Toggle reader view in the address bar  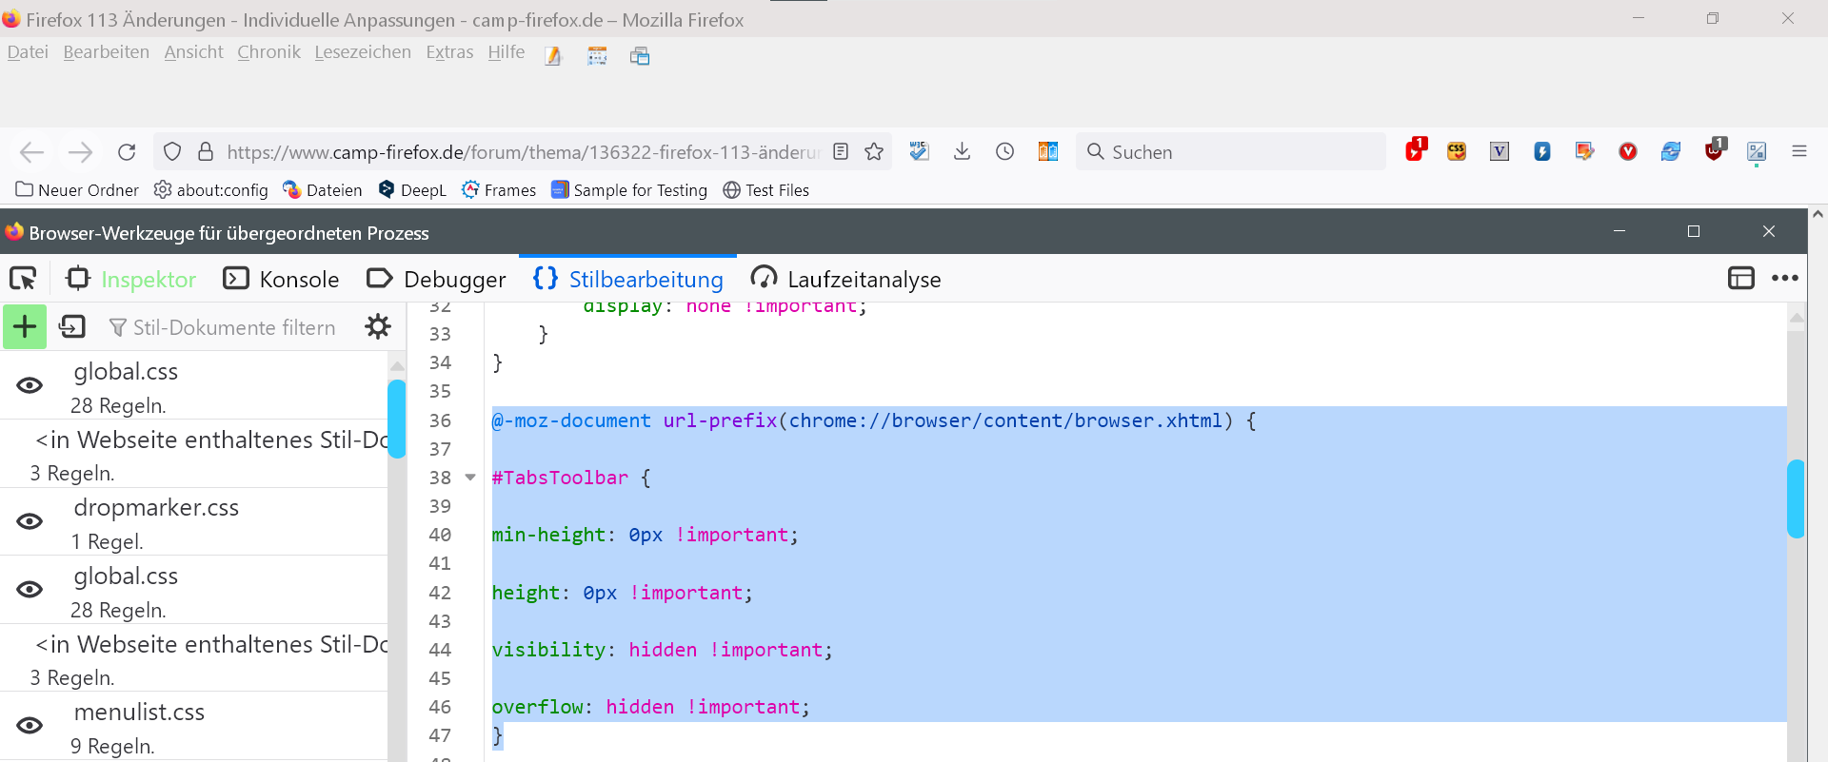841,152
